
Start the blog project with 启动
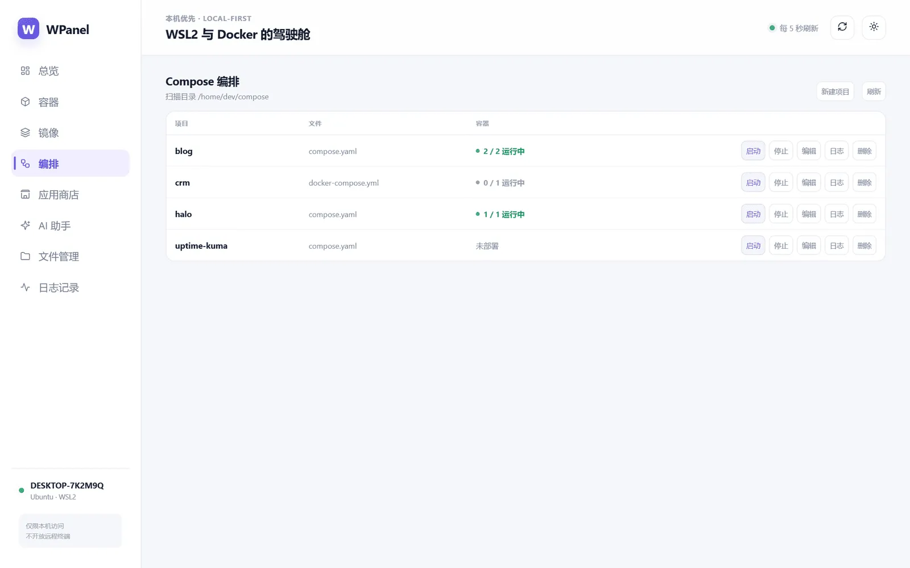[753, 151]
